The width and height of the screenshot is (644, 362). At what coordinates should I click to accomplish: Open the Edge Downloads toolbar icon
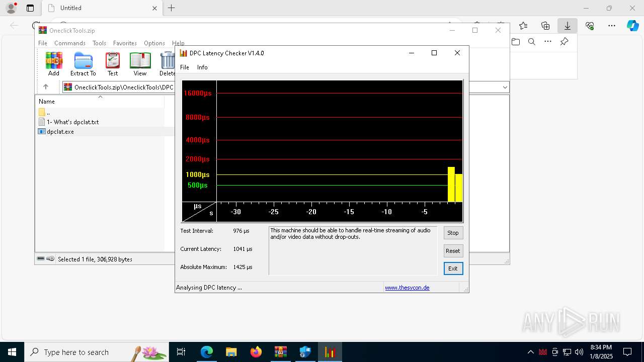click(x=568, y=26)
